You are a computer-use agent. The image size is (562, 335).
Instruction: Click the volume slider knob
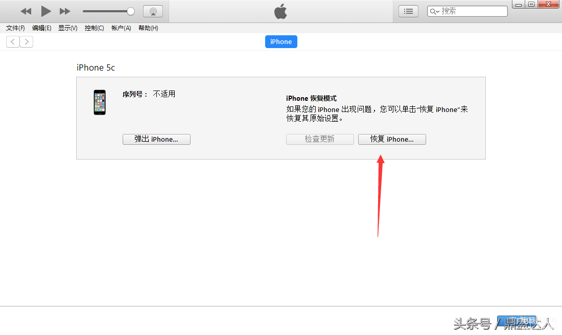tap(131, 11)
